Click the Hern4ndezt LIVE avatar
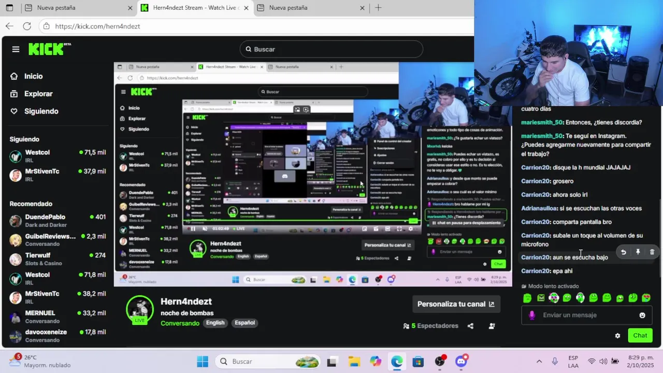The height and width of the screenshot is (373, 663). [140, 309]
